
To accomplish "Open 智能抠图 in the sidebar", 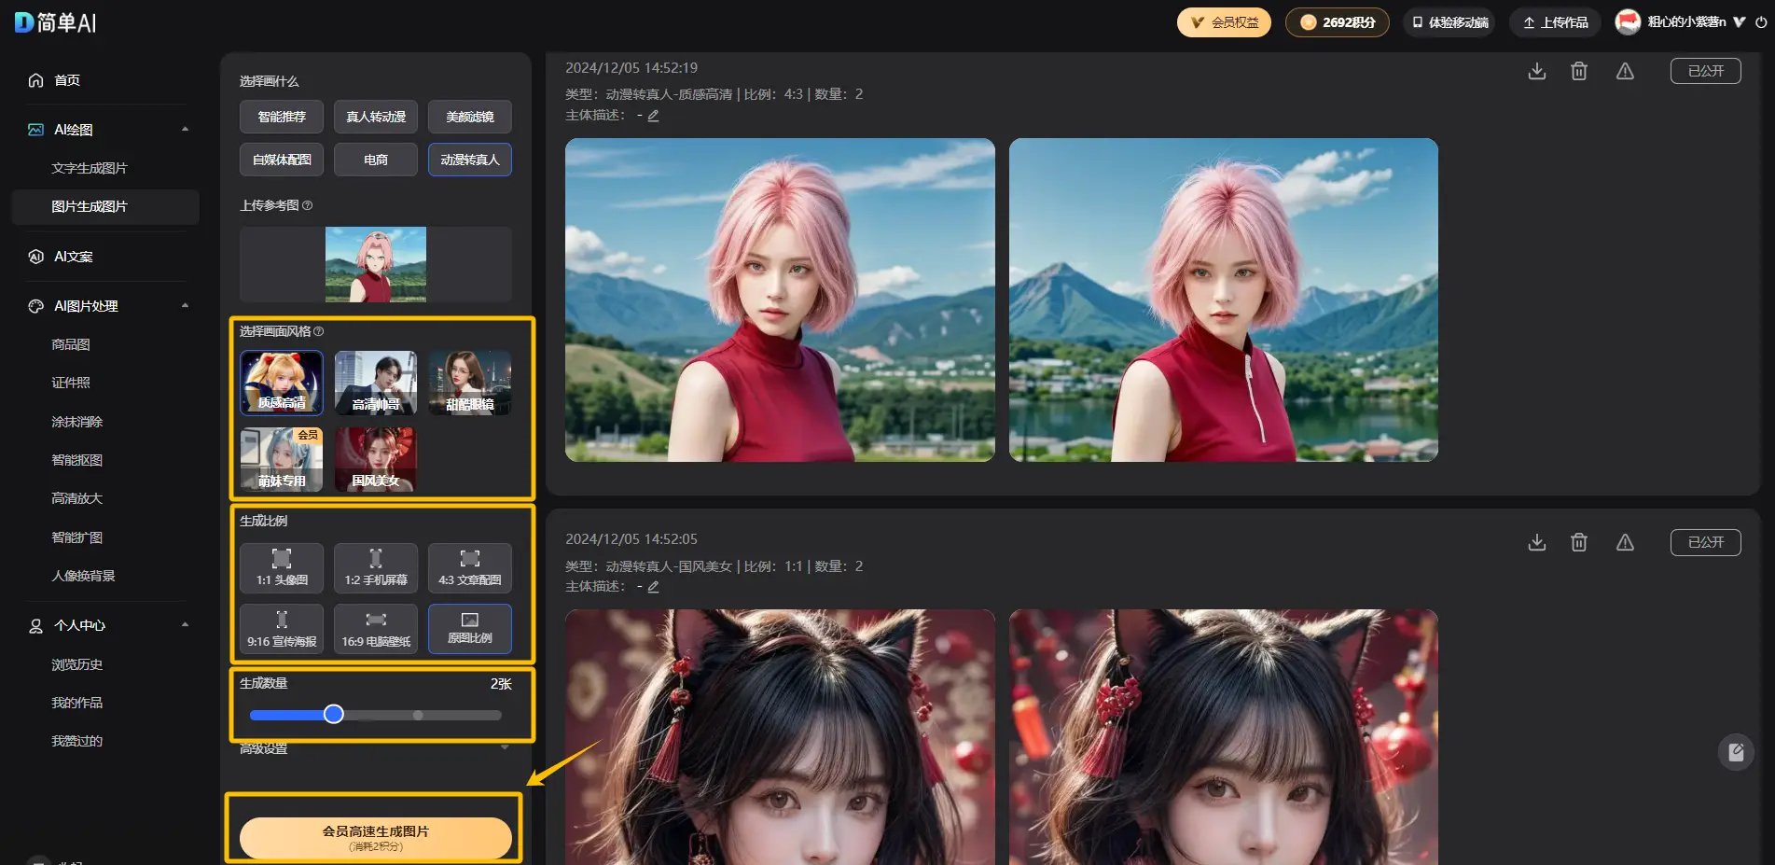I will pos(77,460).
